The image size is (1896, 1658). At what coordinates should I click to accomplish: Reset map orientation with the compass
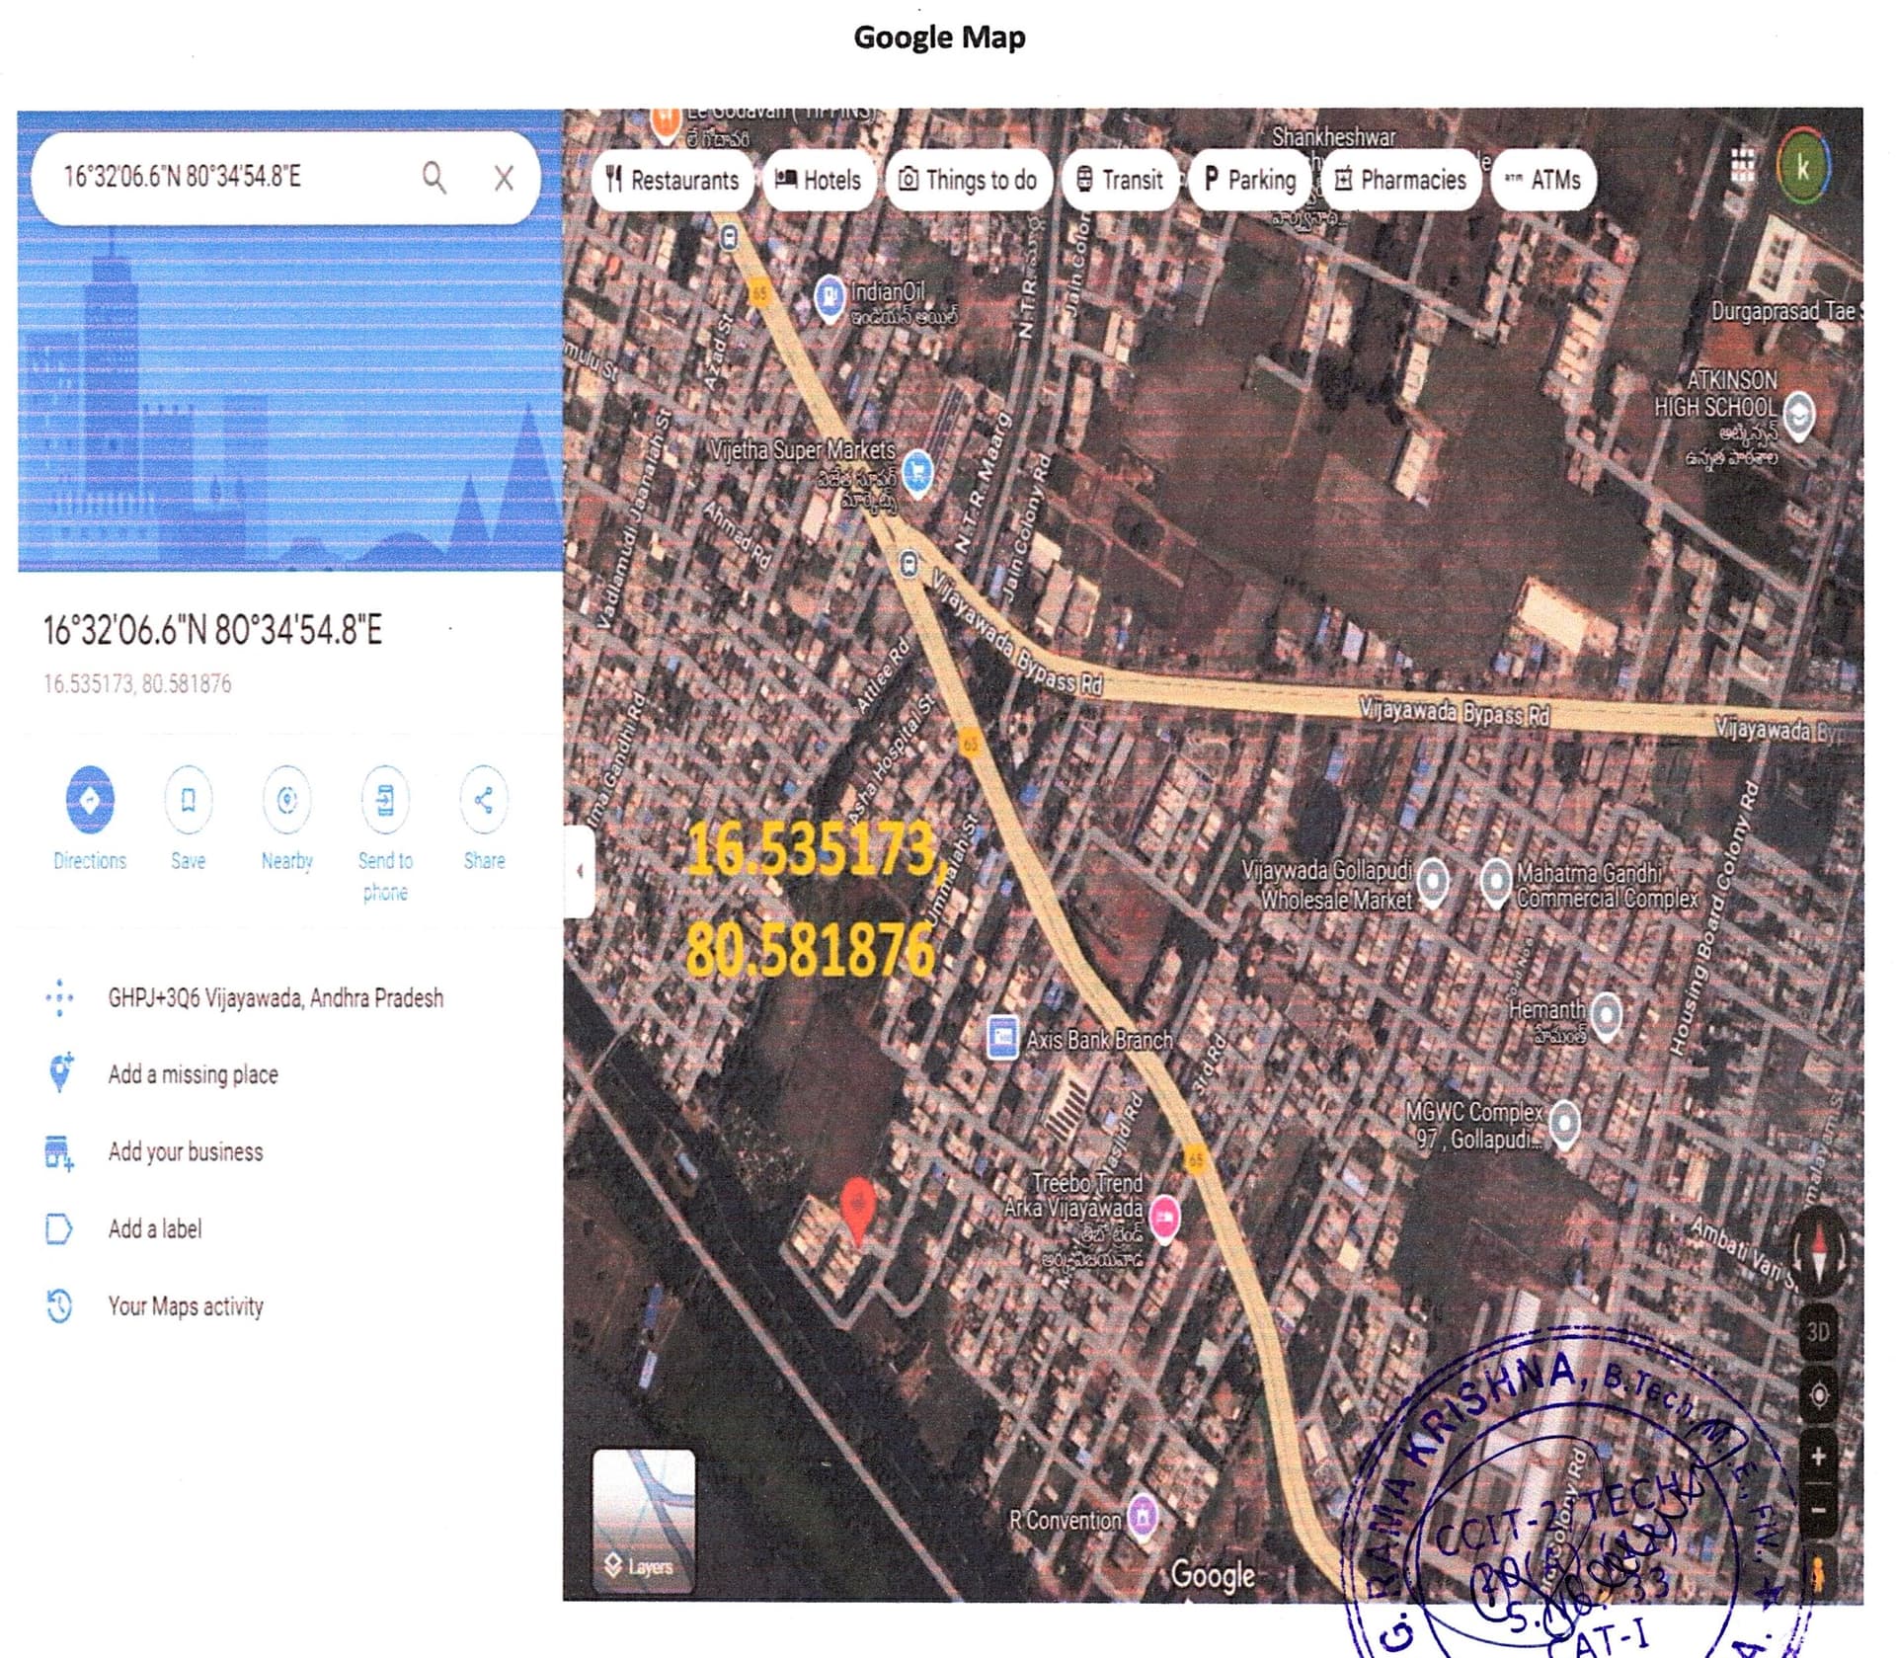[1819, 1249]
